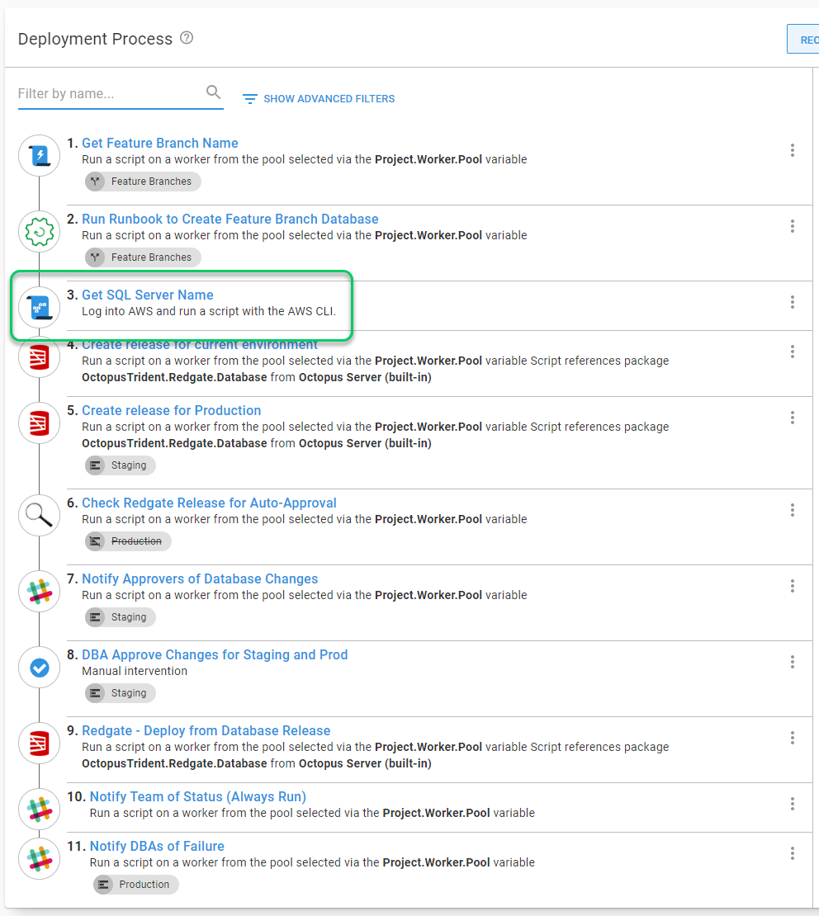
Task: Click the Slack icon for step 7
Action: pyautogui.click(x=40, y=592)
